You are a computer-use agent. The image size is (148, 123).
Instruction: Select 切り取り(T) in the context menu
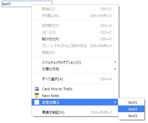[x=75, y=26]
